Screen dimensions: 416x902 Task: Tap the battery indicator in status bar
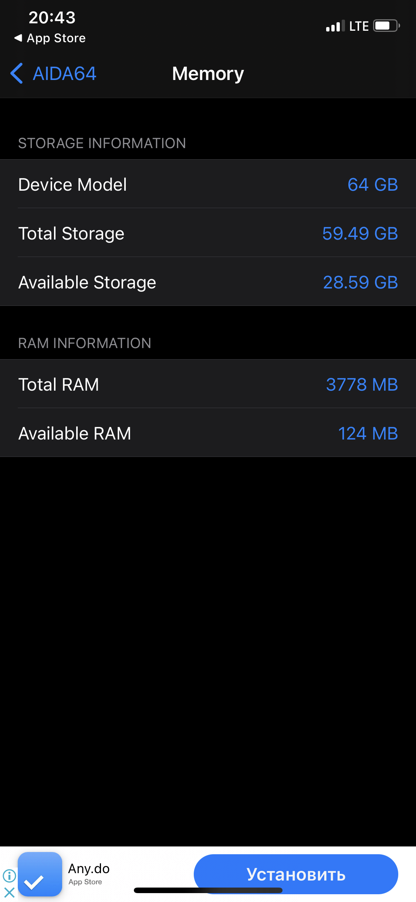click(386, 26)
